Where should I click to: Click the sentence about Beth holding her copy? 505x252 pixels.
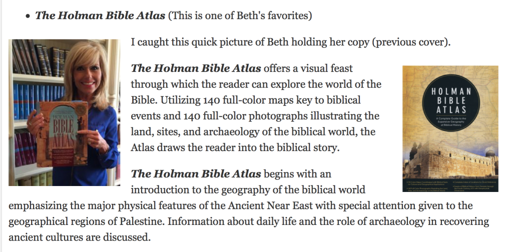(290, 42)
